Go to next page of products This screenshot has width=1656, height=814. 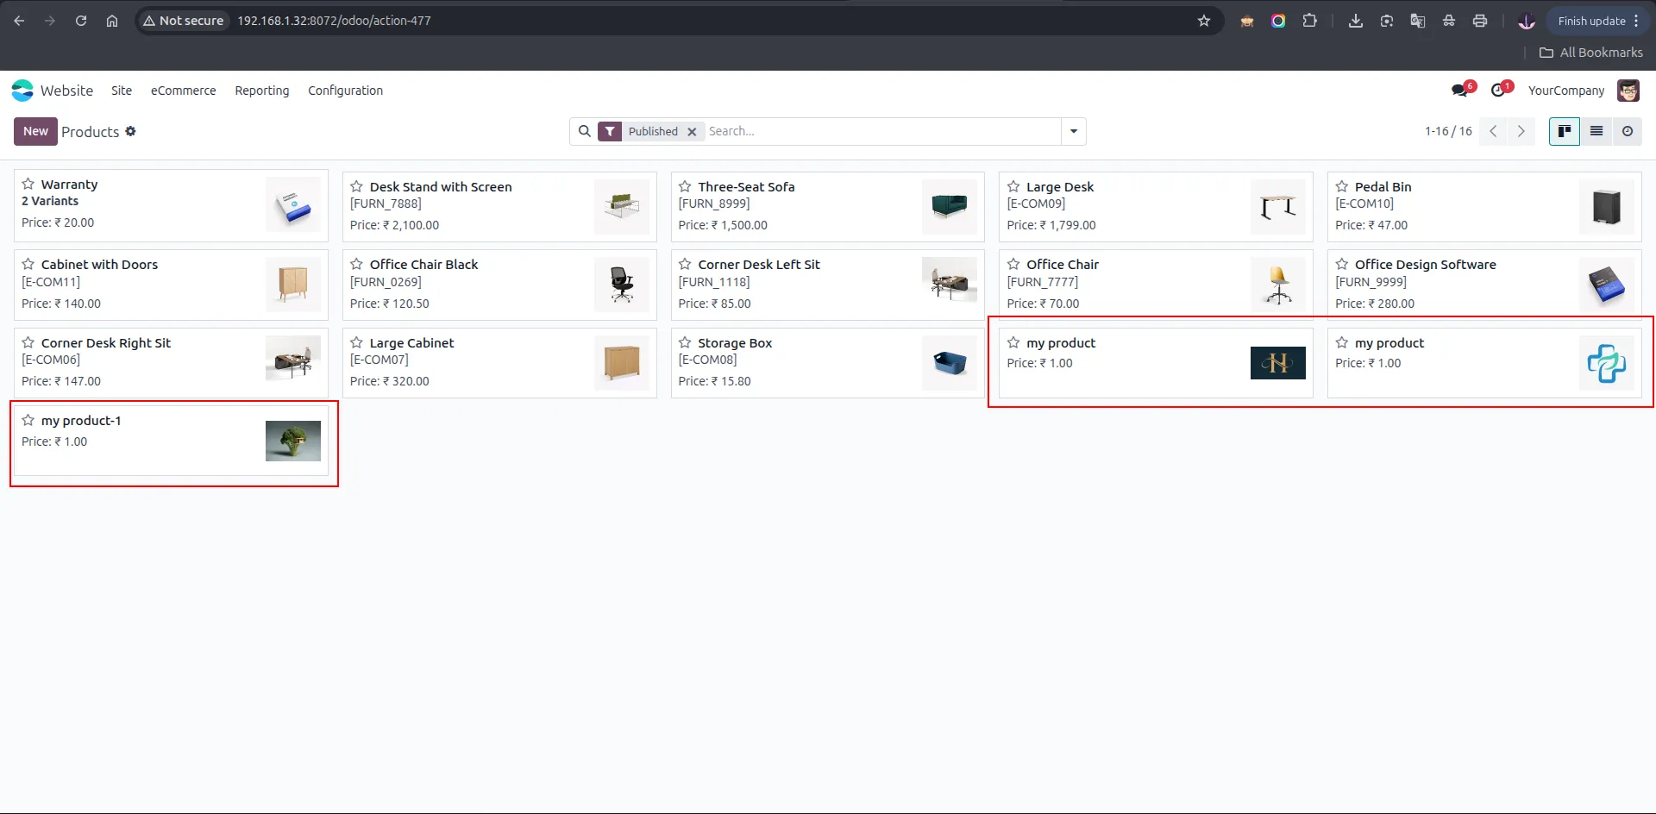click(1521, 131)
